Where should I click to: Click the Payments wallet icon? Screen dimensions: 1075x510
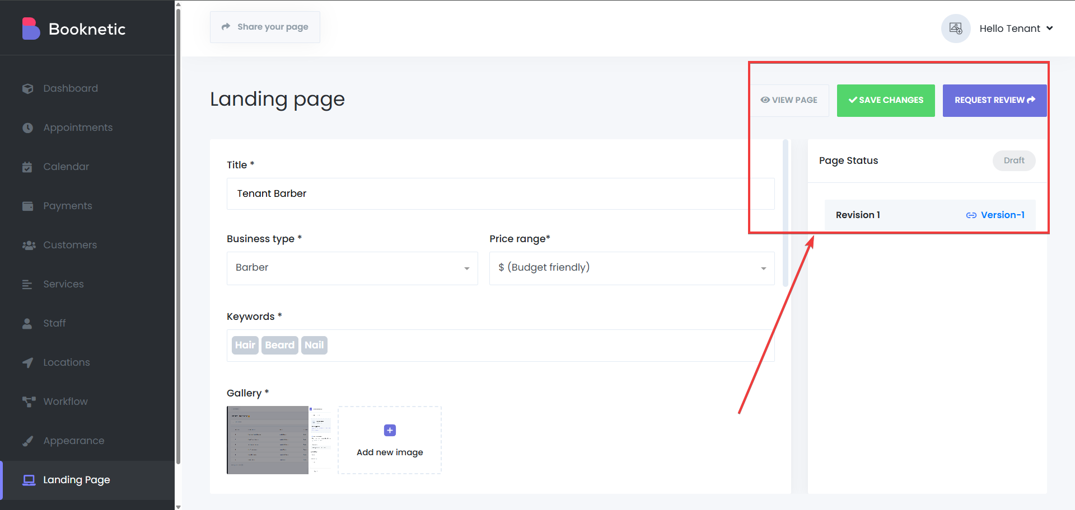[27, 206]
